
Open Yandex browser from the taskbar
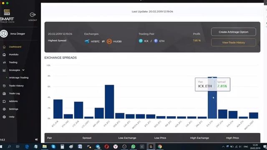click(116, 146)
